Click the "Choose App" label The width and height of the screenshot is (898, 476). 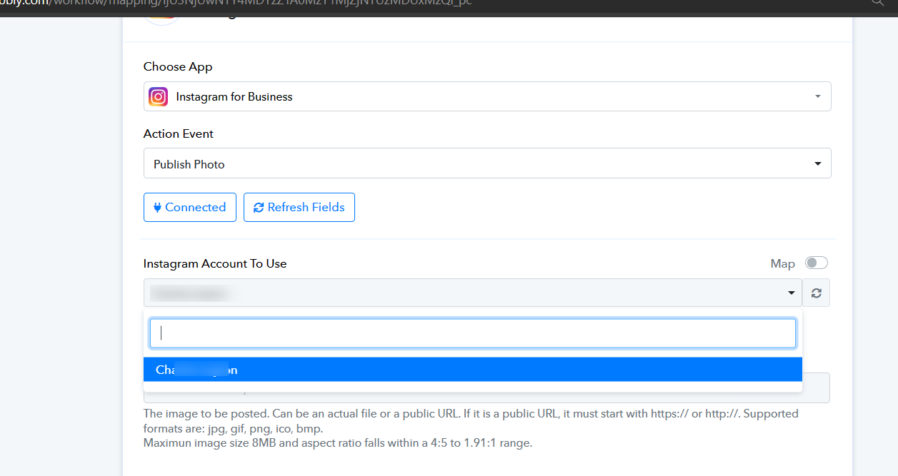[178, 66]
